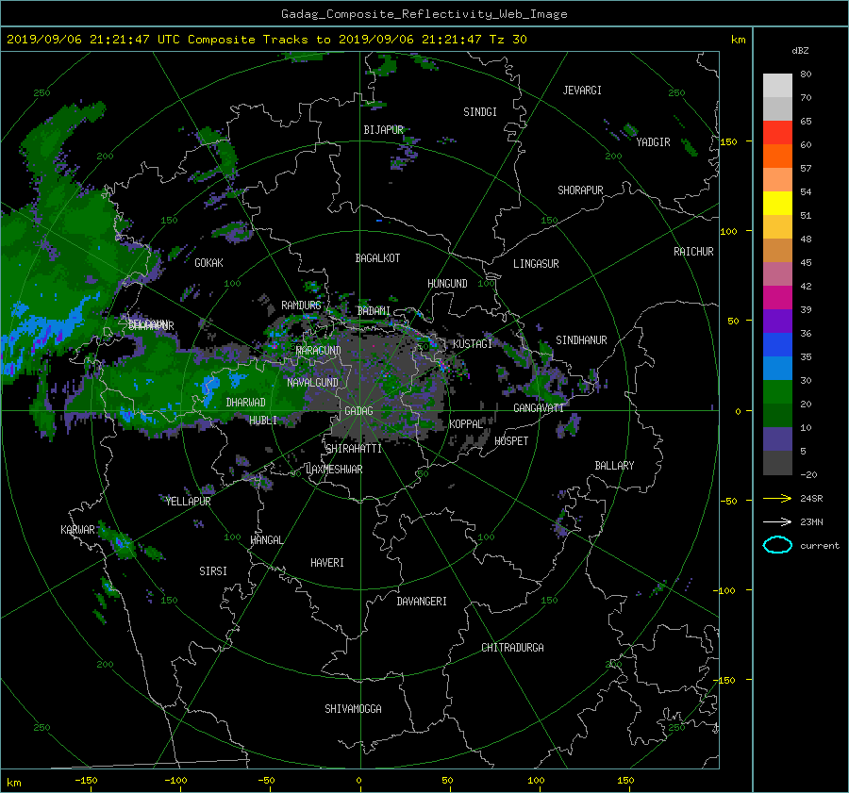
Task: Click the HANGAL city label
Action: tap(266, 540)
